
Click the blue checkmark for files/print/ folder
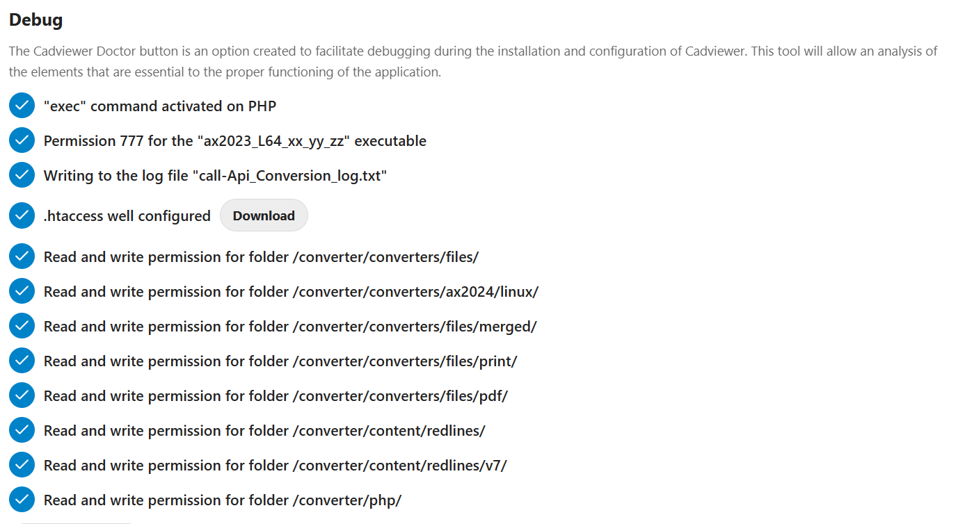(22, 360)
